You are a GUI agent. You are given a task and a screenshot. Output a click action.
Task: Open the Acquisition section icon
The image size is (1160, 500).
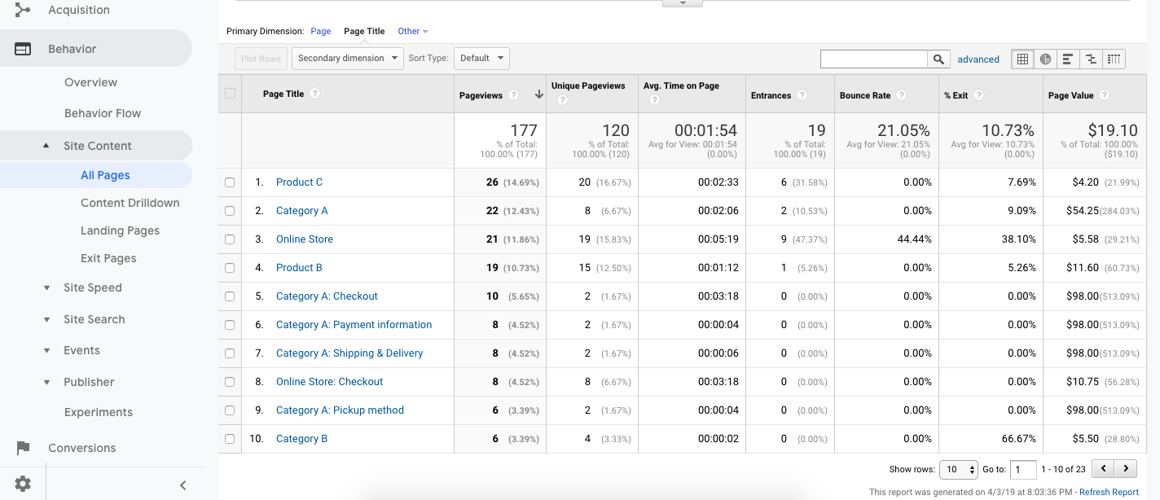point(23,10)
